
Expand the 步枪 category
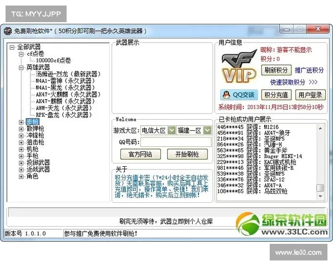pyautogui.click(x=21, y=122)
